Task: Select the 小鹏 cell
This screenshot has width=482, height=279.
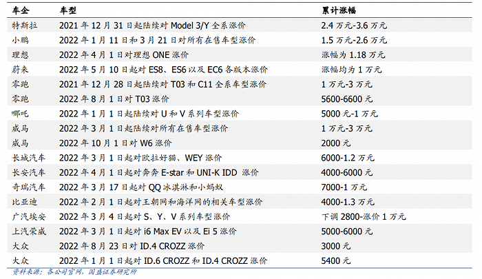Action: click(20, 40)
